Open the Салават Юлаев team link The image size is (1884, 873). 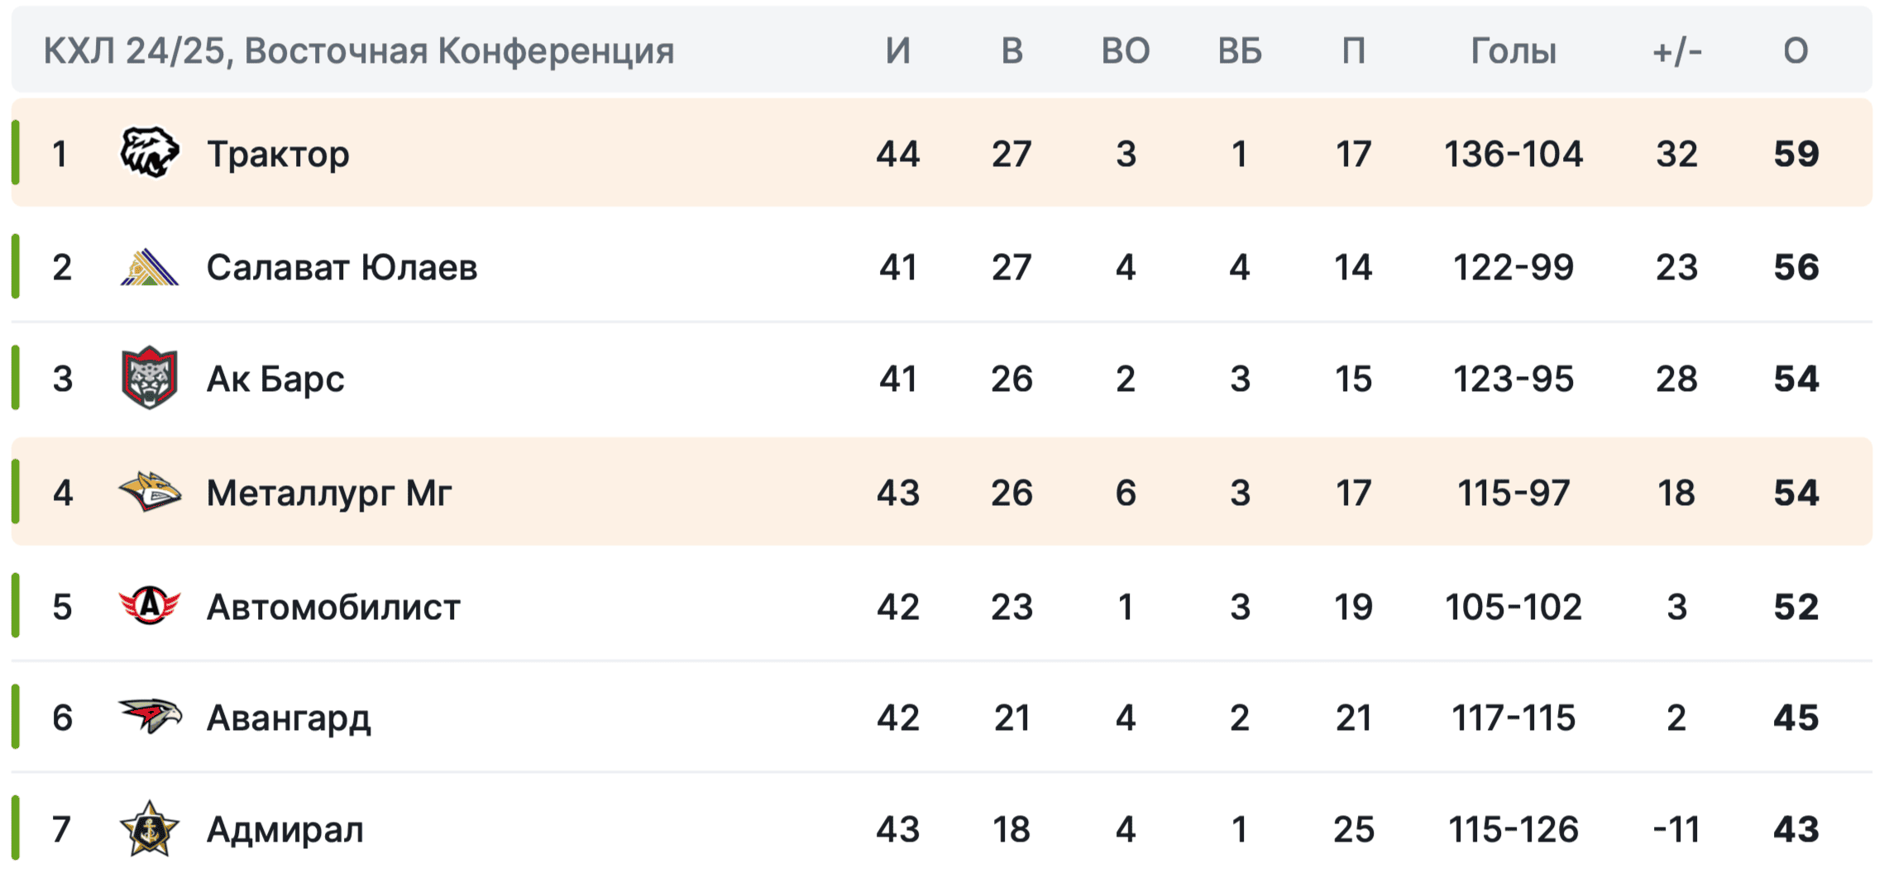click(342, 267)
